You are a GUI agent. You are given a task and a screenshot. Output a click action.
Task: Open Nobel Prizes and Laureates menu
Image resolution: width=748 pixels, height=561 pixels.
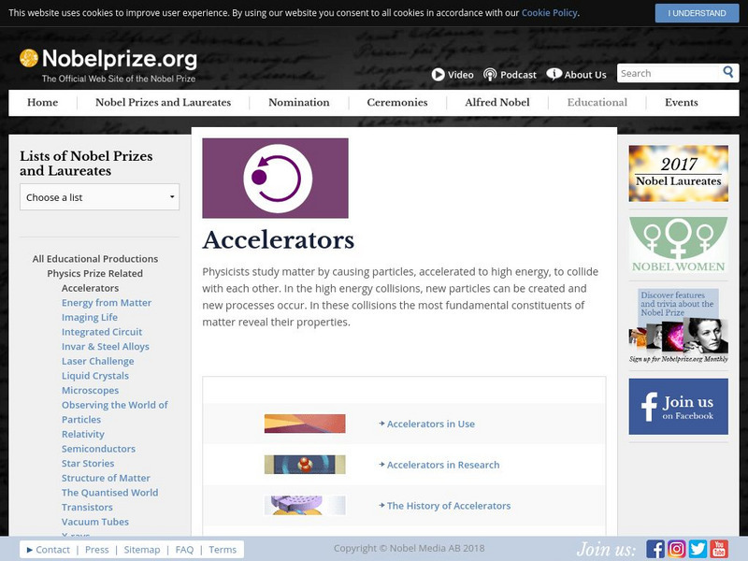pyautogui.click(x=163, y=103)
